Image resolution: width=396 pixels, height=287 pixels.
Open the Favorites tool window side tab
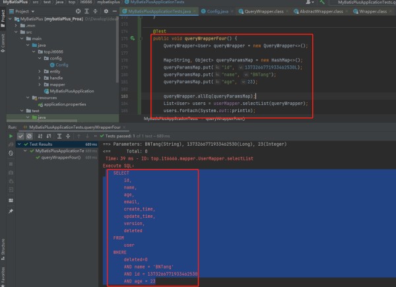3,276
